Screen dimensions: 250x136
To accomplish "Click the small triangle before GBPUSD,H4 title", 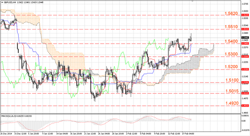I will (2, 3).
